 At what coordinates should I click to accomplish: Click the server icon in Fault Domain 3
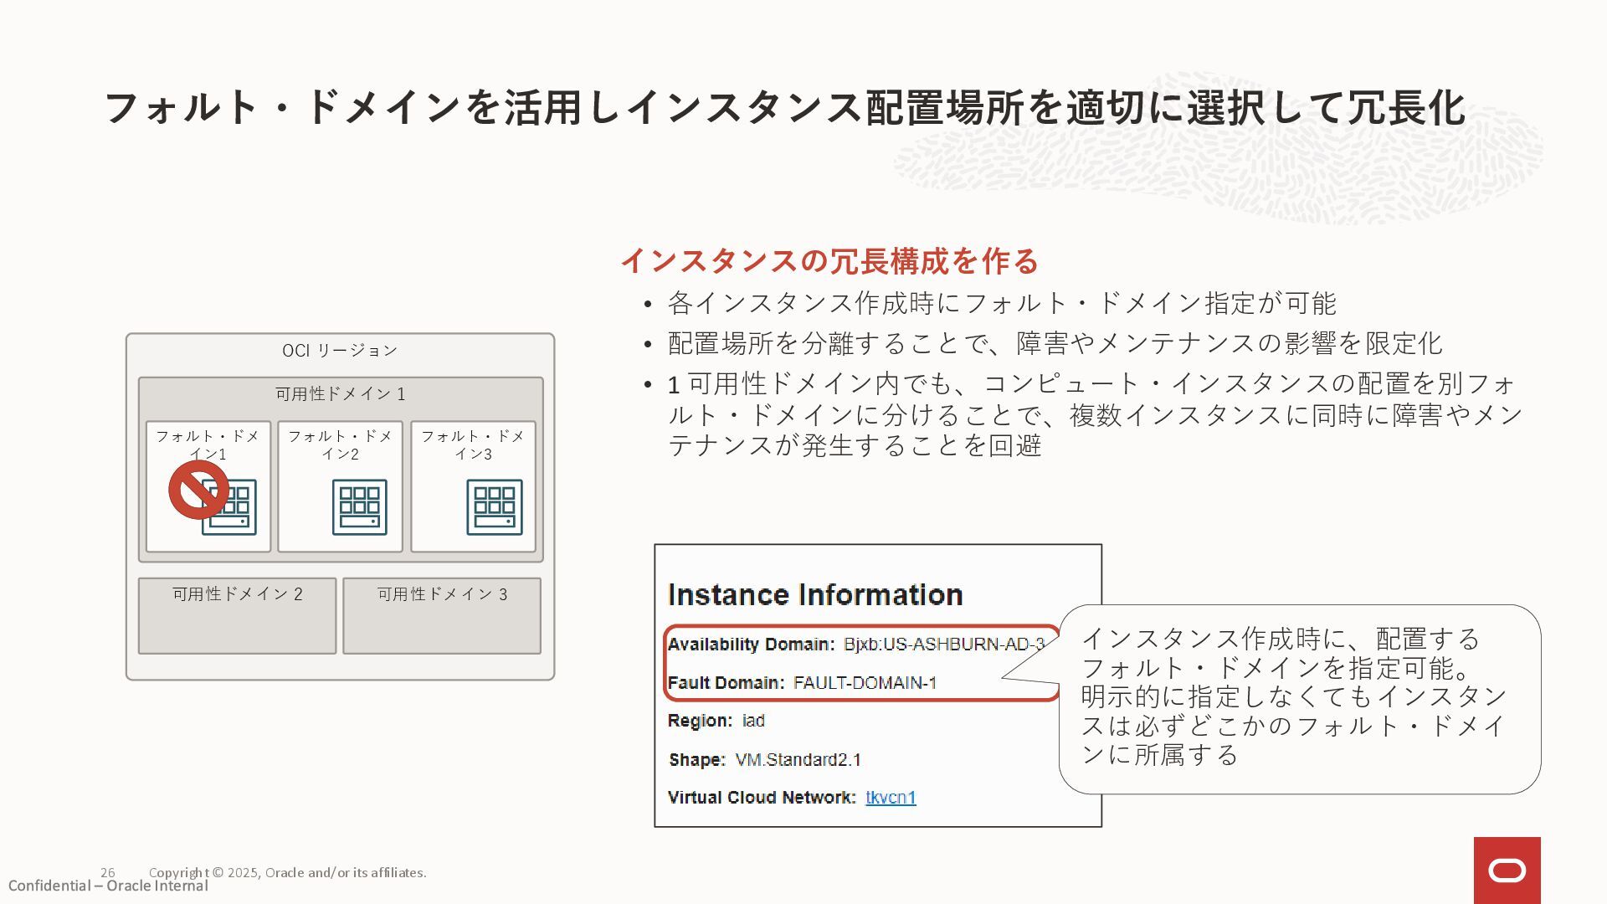pyautogui.click(x=494, y=507)
